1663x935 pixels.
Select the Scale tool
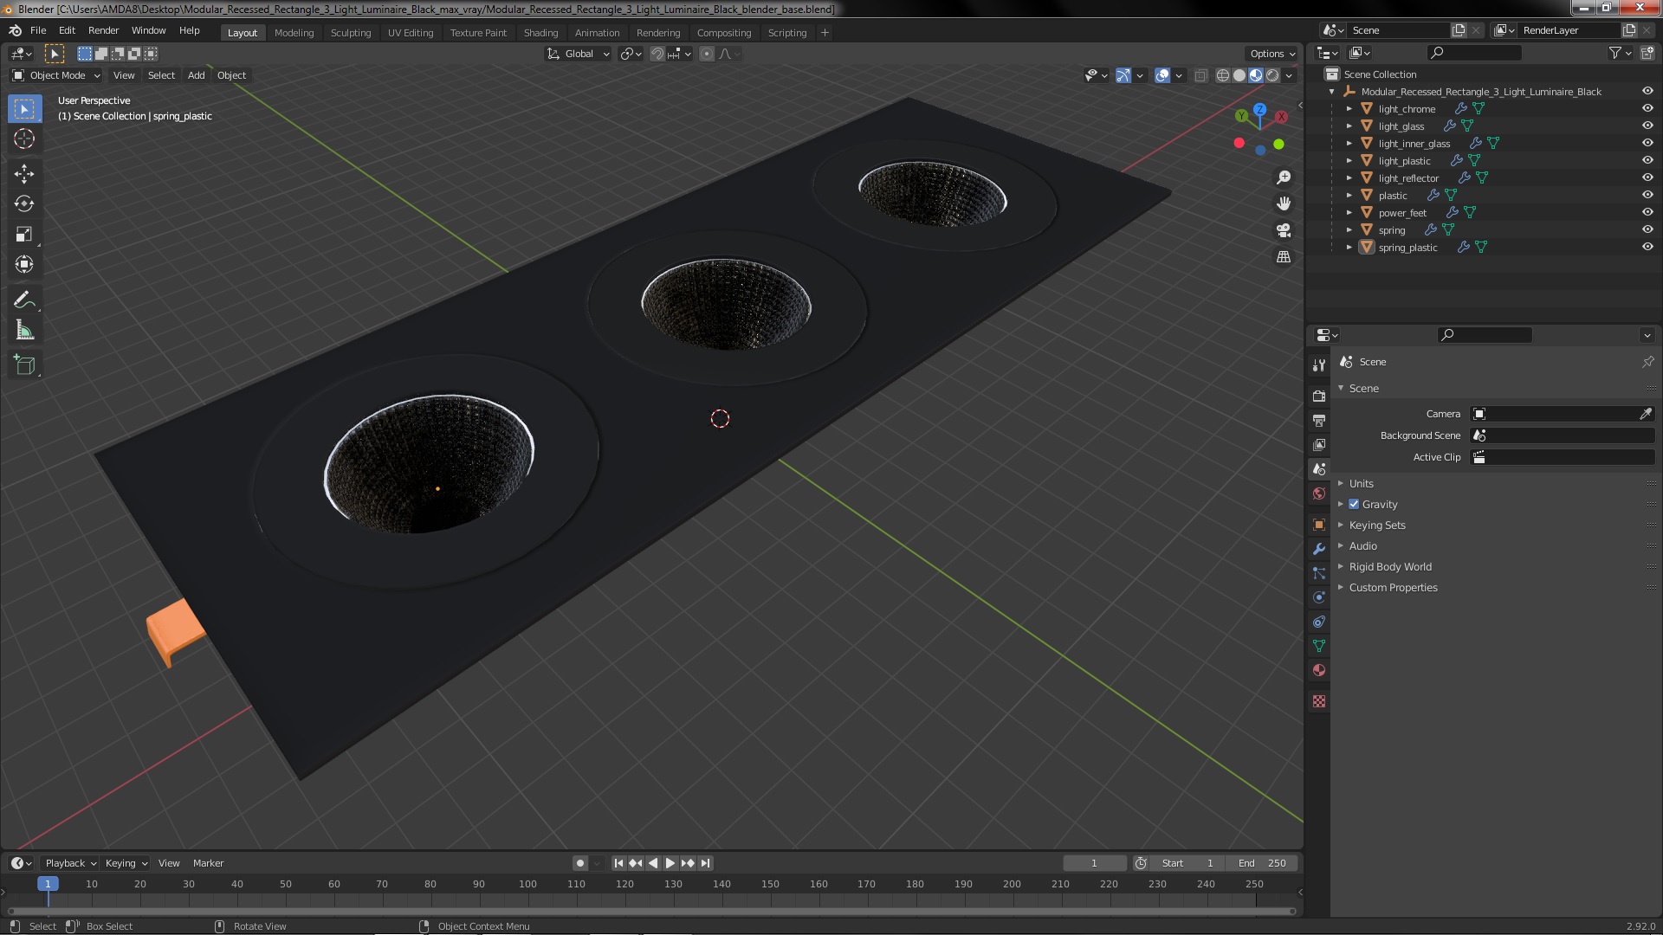pyautogui.click(x=24, y=235)
